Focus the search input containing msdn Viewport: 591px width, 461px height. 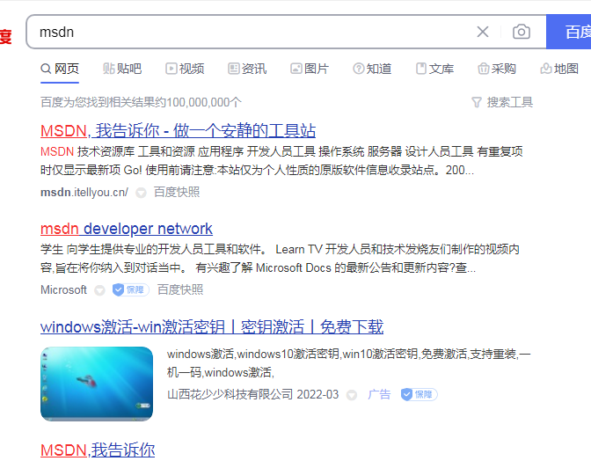coord(246,32)
